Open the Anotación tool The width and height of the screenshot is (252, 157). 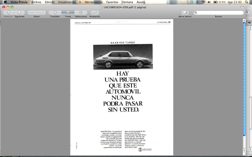click(94, 13)
